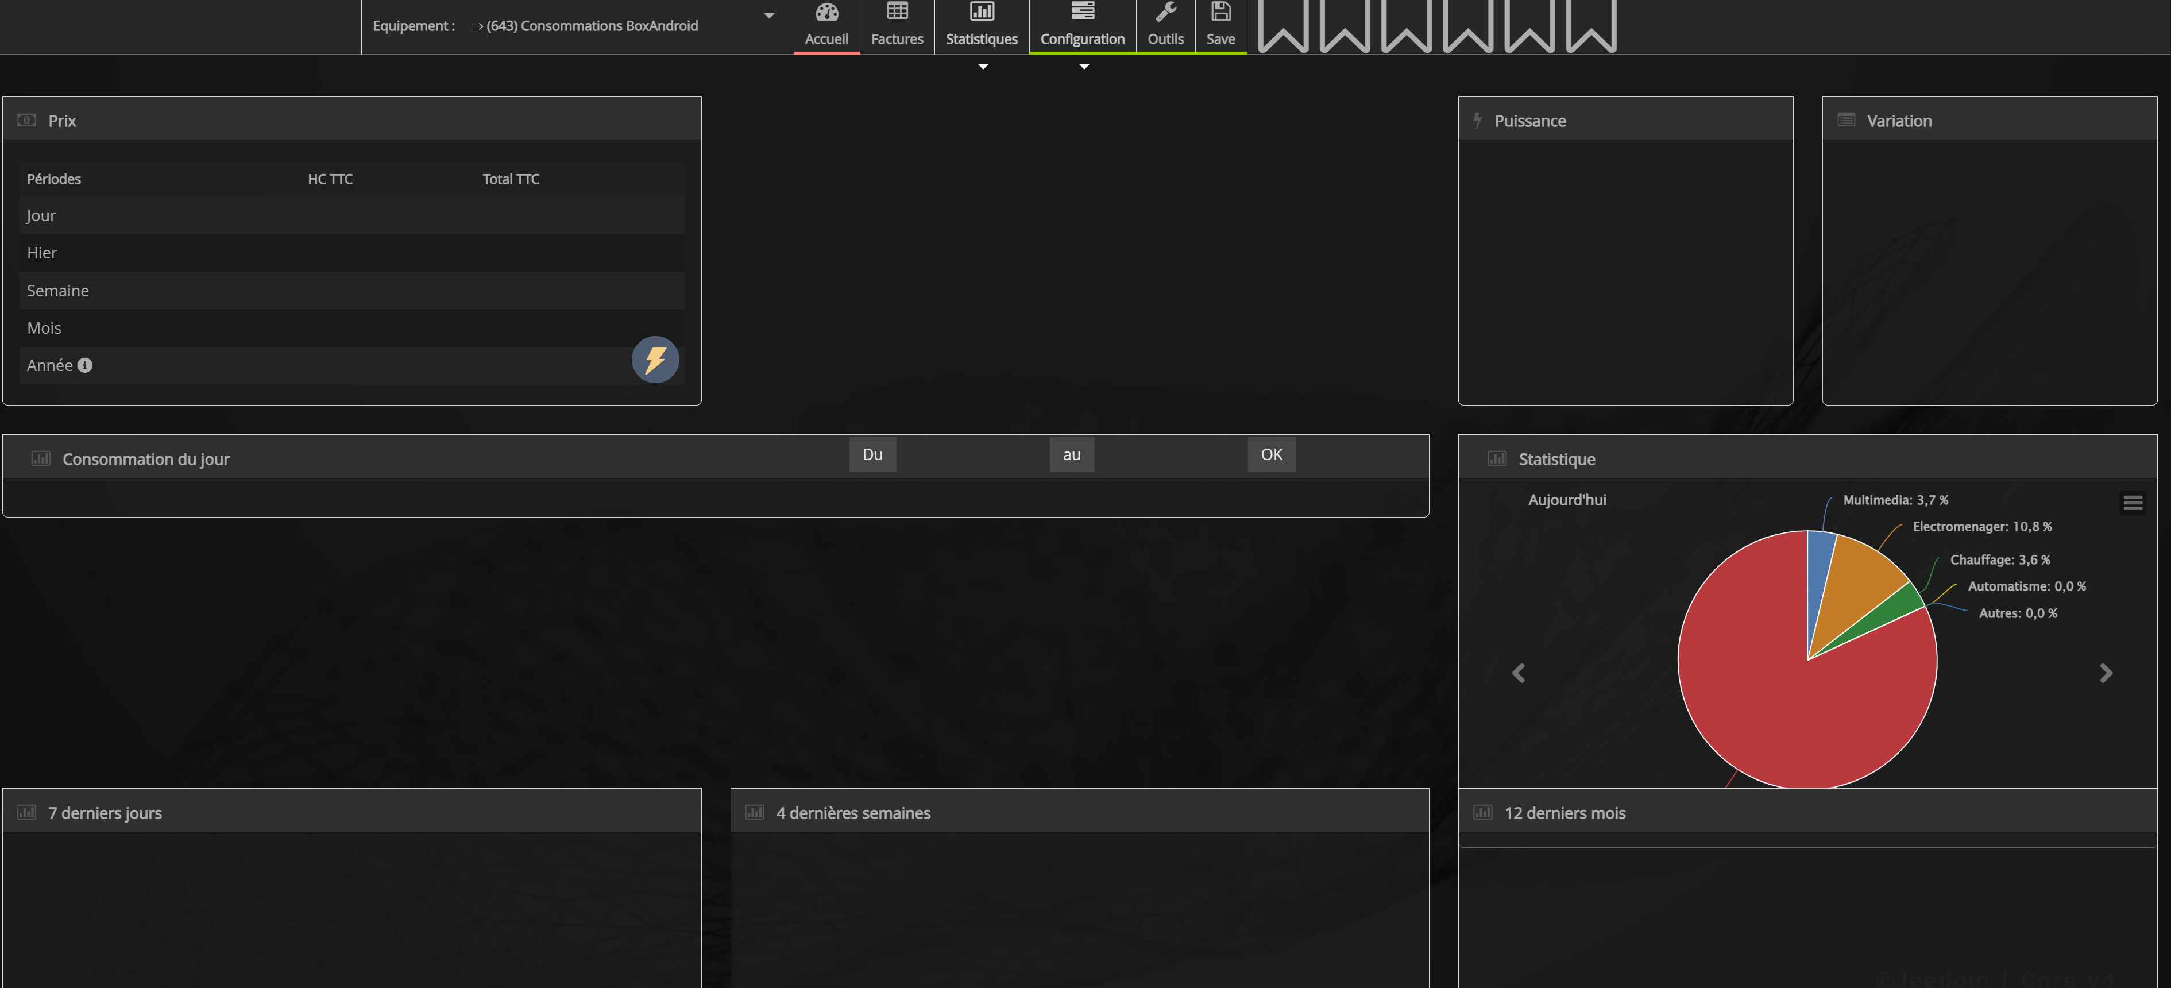Click the Variation panel list icon

[1846, 119]
